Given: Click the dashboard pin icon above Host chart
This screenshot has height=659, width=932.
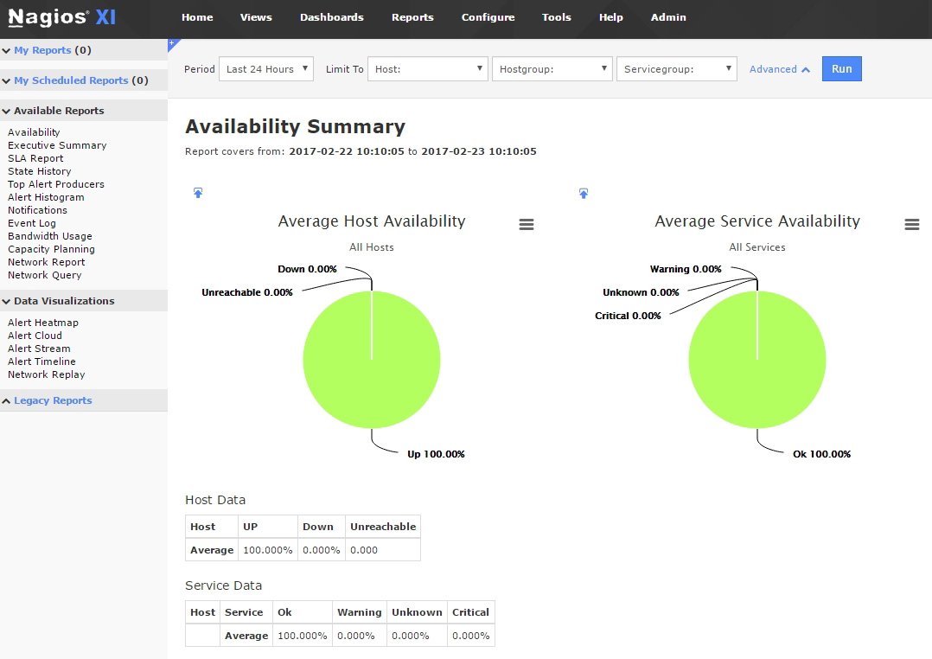Looking at the screenshot, I should click(198, 193).
